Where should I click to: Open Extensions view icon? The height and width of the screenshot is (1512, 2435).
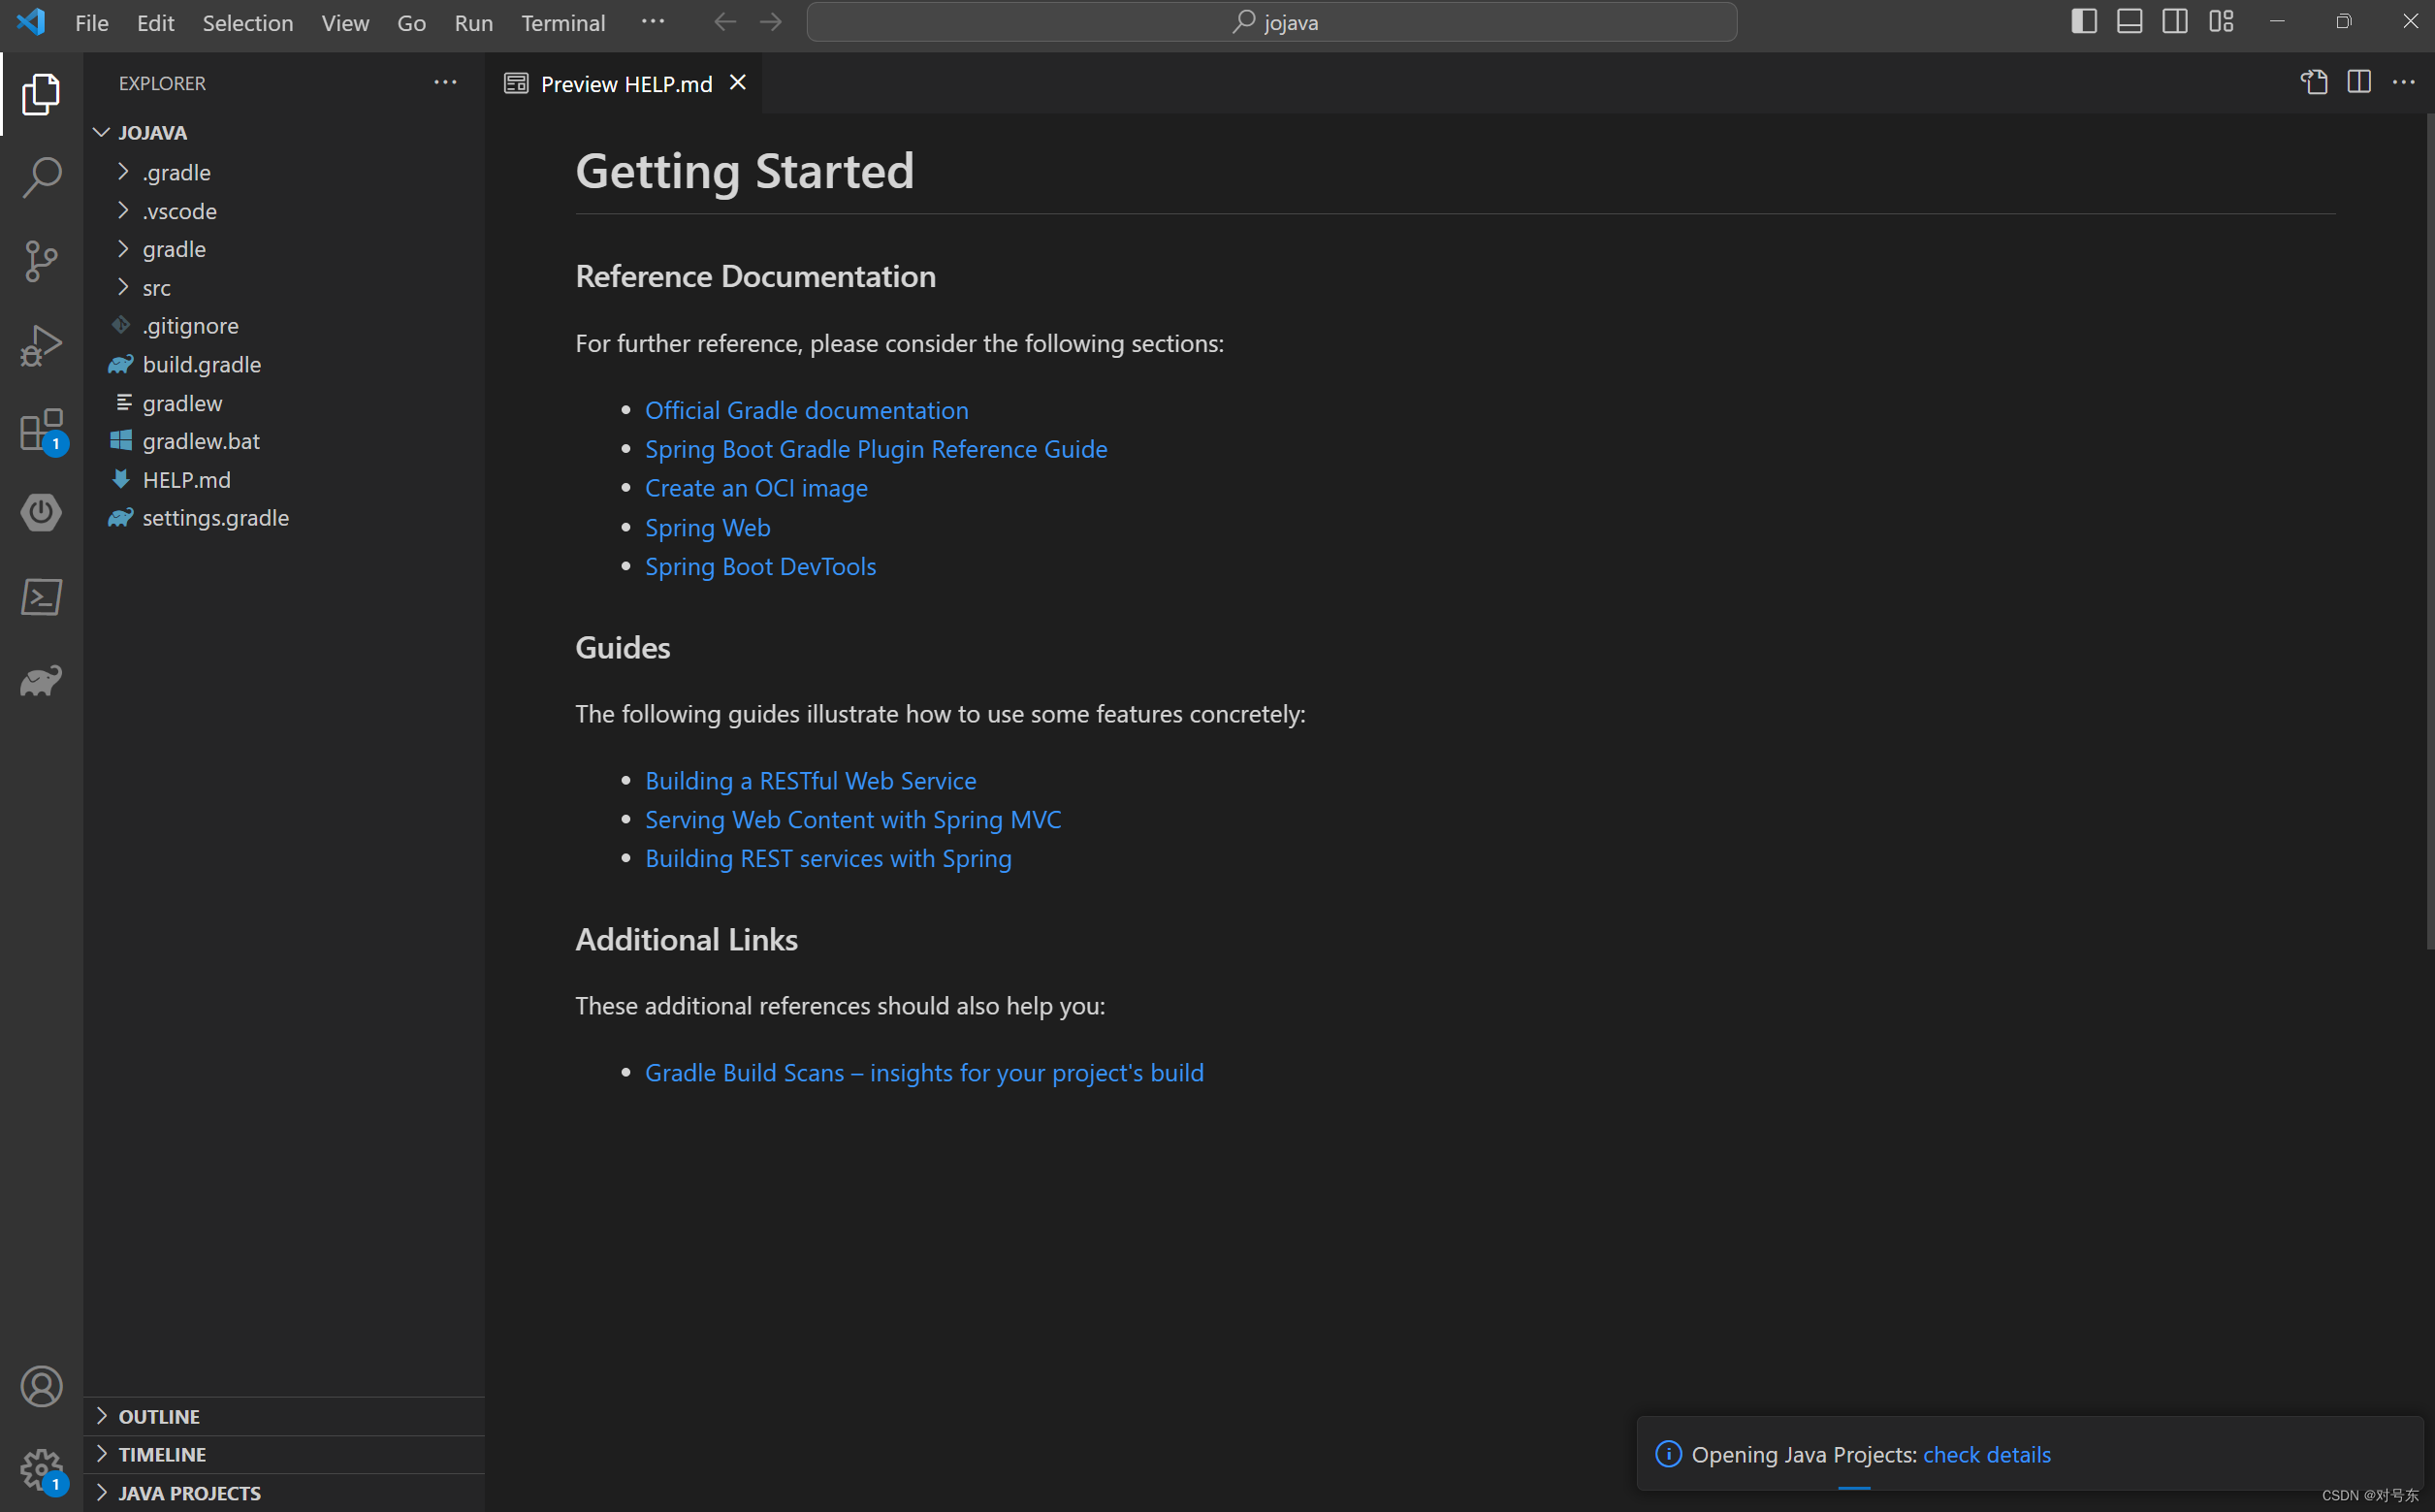click(41, 430)
